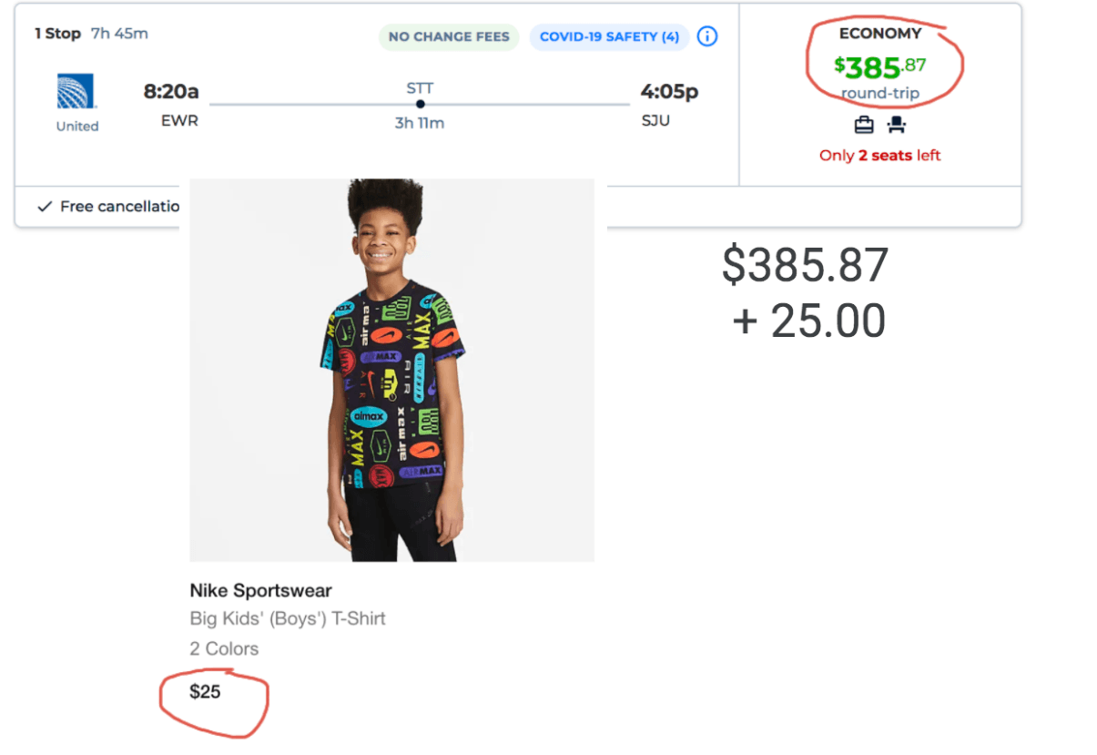Click the ECONOMY fare class label
1097x755 pixels.
879,34
